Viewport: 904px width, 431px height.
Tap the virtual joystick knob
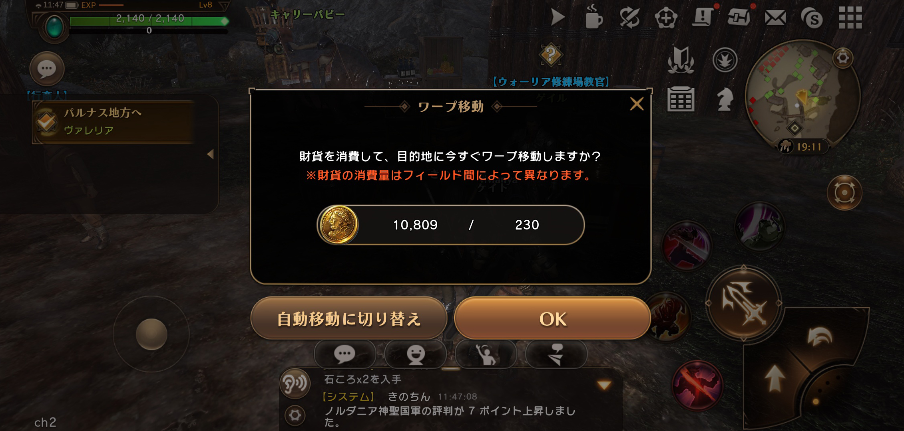151,334
